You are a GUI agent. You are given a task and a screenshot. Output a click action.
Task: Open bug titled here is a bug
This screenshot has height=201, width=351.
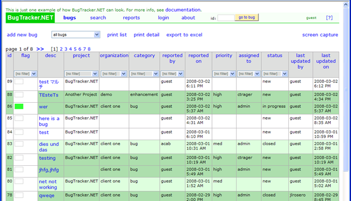coord(49,121)
